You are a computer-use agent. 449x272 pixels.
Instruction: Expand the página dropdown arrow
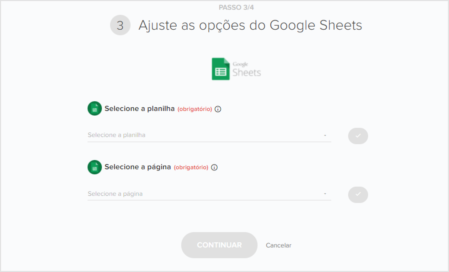325,194
